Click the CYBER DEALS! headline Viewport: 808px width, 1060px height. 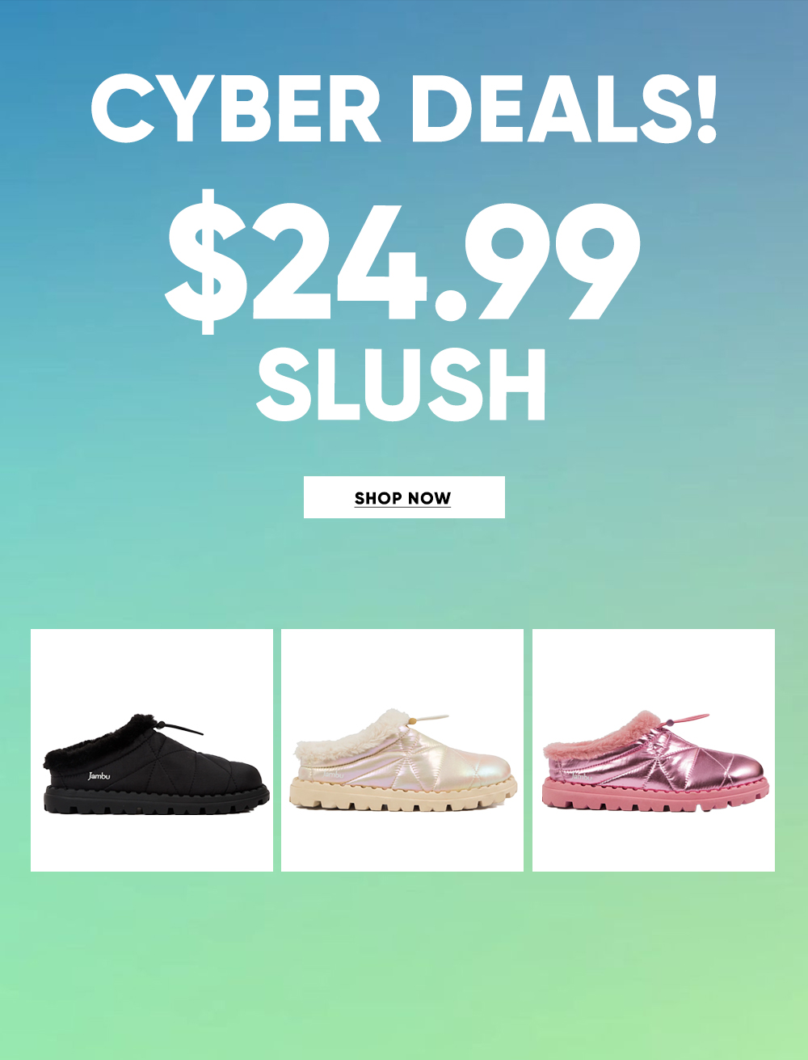click(x=404, y=109)
